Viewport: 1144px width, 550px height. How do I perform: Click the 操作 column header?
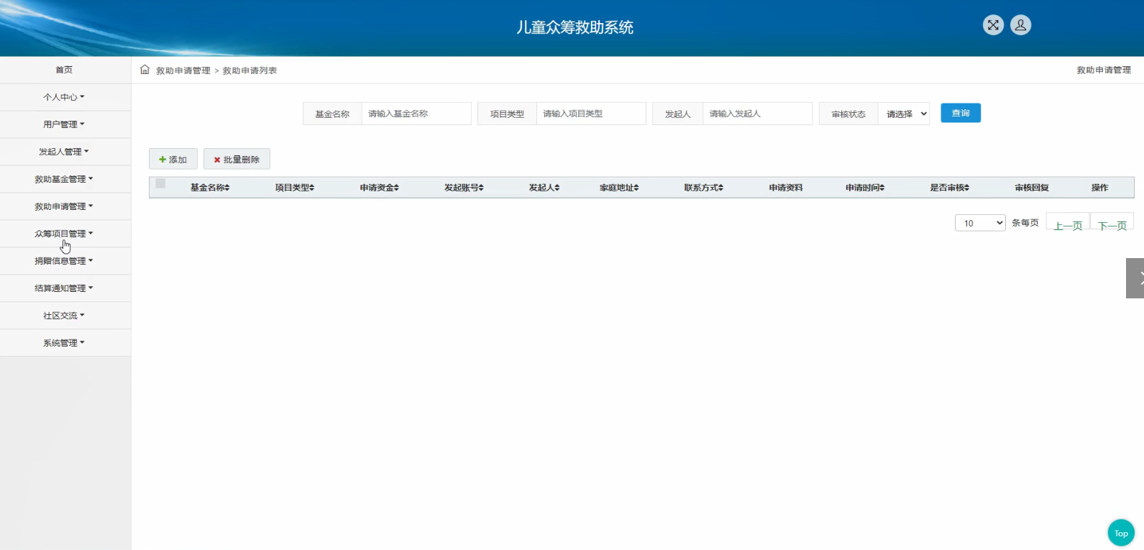(1099, 188)
